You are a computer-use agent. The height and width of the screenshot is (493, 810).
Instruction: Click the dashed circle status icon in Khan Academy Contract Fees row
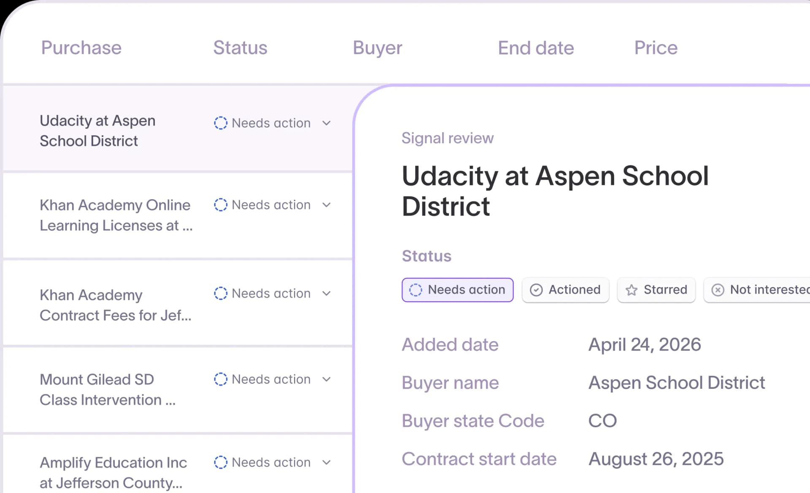pyautogui.click(x=220, y=293)
